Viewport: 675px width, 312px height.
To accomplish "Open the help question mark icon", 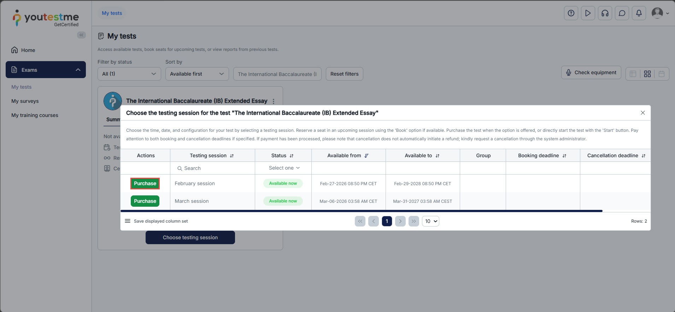I will [571, 13].
